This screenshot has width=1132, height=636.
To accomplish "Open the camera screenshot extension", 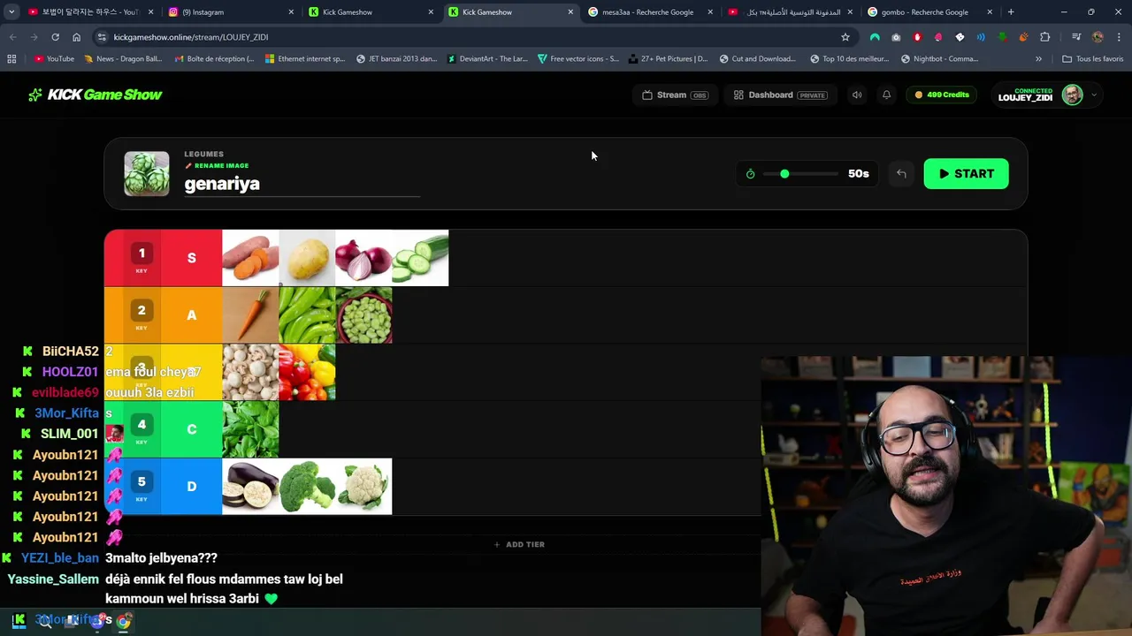I will (896, 37).
